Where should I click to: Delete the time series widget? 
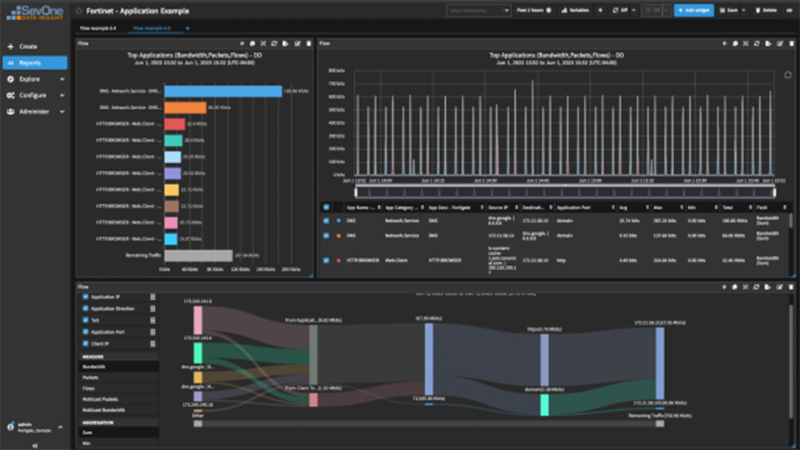[x=792, y=44]
